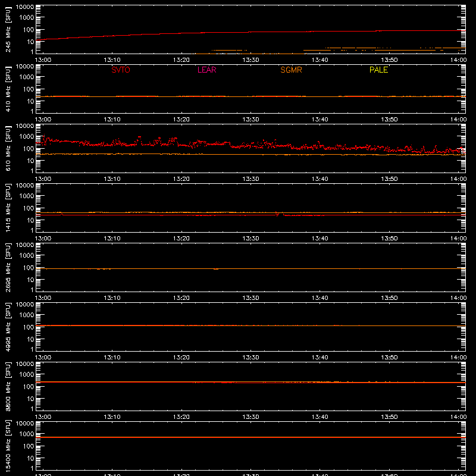Viewport: 476px width, 476px height.
Task: Click 13:10 tick under the 4995 MHz plot
Action: click(112, 358)
